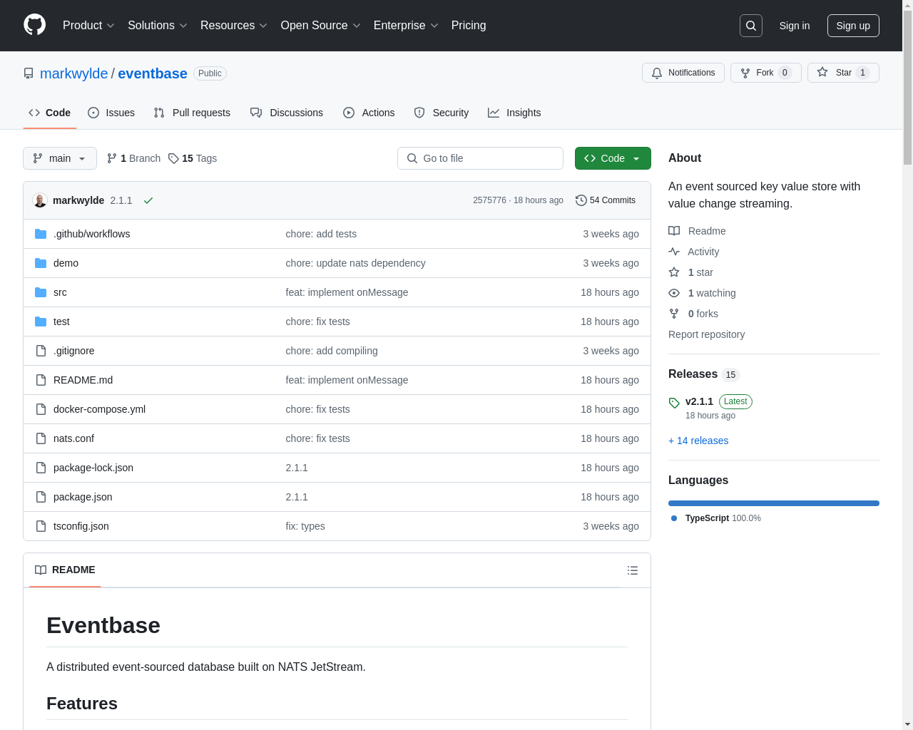Switch to the Issues tab

click(x=111, y=113)
